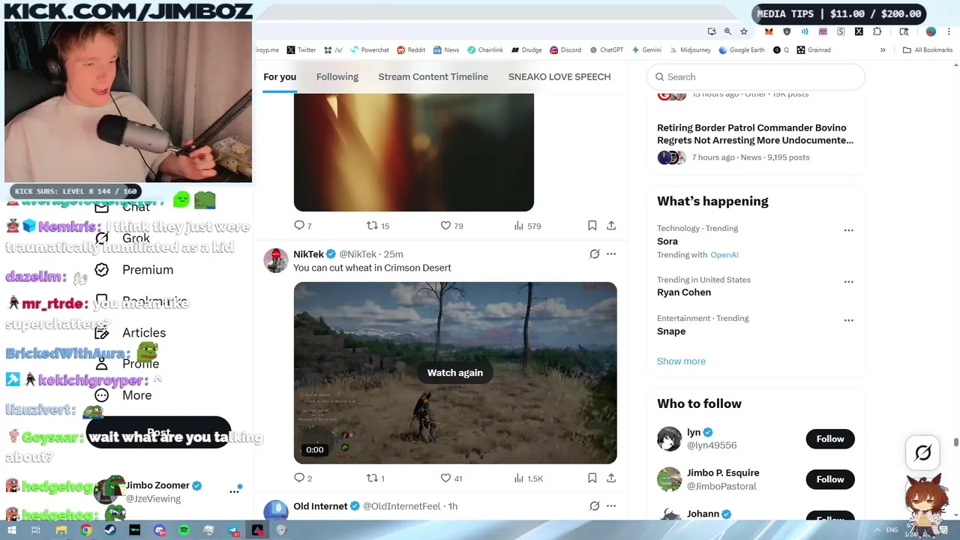Bookmark the post with 79 likes
The height and width of the screenshot is (540, 960).
[x=592, y=225]
